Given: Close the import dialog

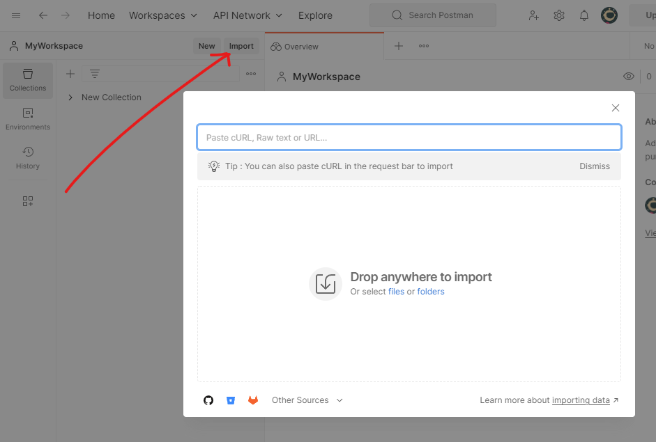Looking at the screenshot, I should (x=616, y=108).
